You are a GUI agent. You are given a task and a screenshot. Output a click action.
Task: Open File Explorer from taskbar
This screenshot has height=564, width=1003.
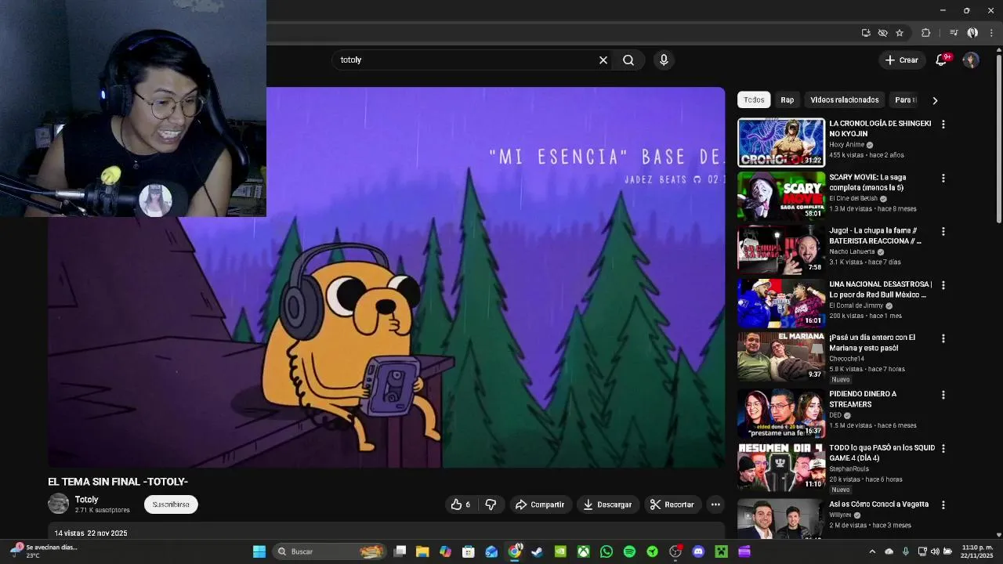coord(422,551)
